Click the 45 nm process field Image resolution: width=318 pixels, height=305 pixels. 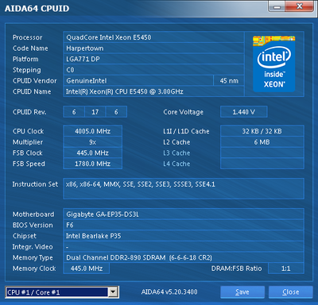pyautogui.click(x=229, y=81)
